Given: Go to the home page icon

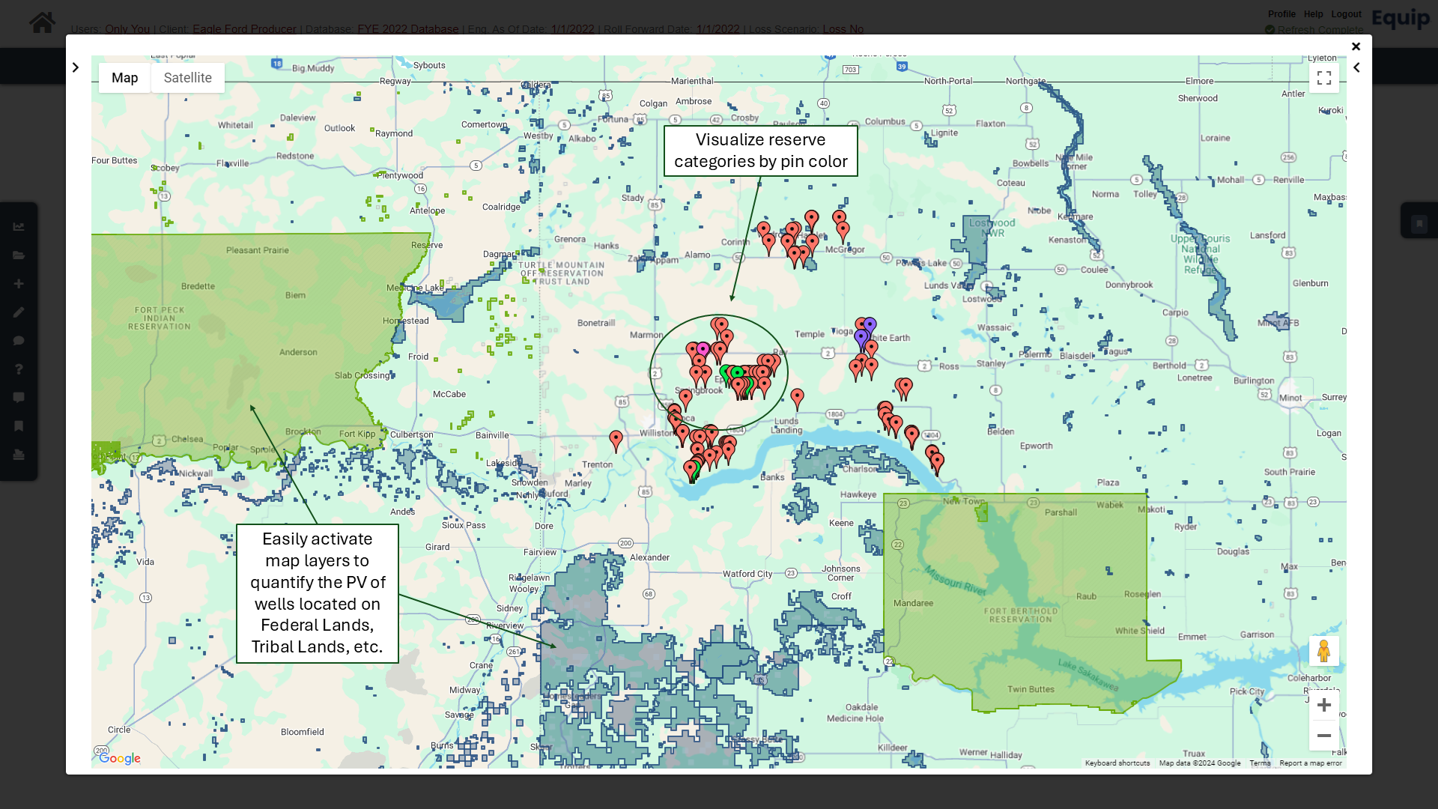Looking at the screenshot, I should [42, 22].
